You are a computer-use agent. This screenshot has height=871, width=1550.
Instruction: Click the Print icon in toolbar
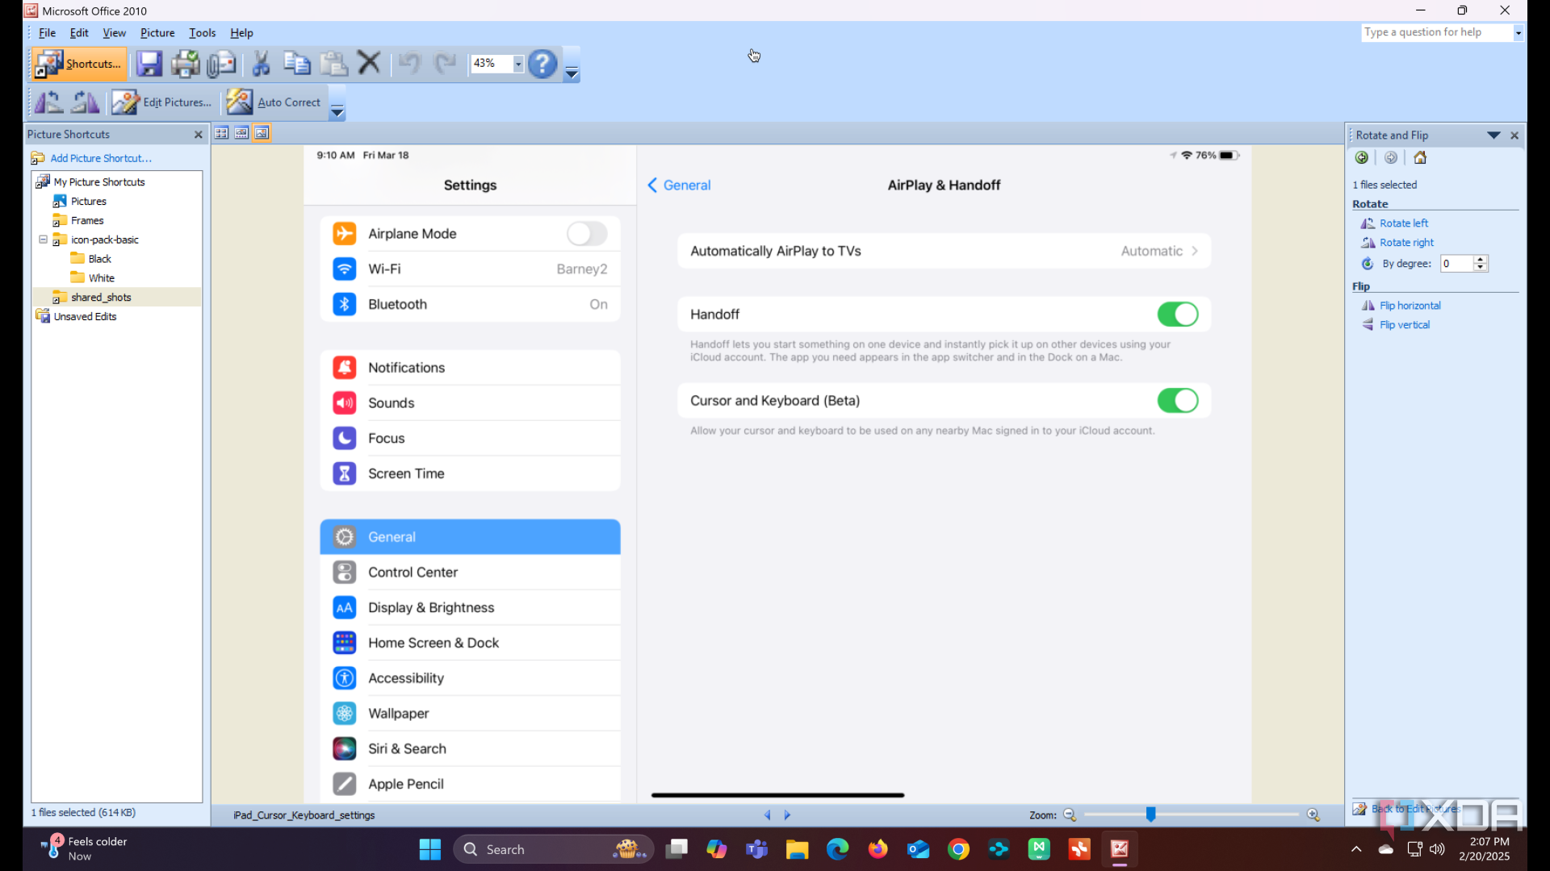click(185, 64)
